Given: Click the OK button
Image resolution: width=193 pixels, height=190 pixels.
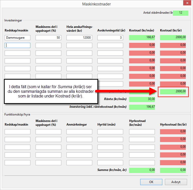Looking at the screenshot, I should point(151,182).
